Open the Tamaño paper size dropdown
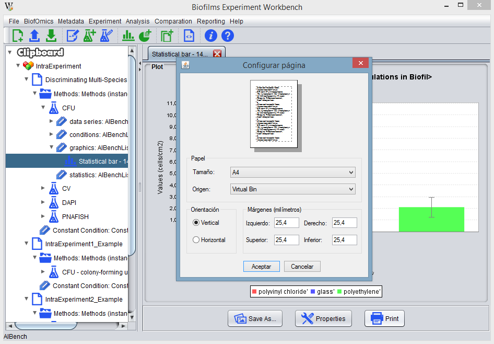The image size is (494, 344). tap(292, 173)
